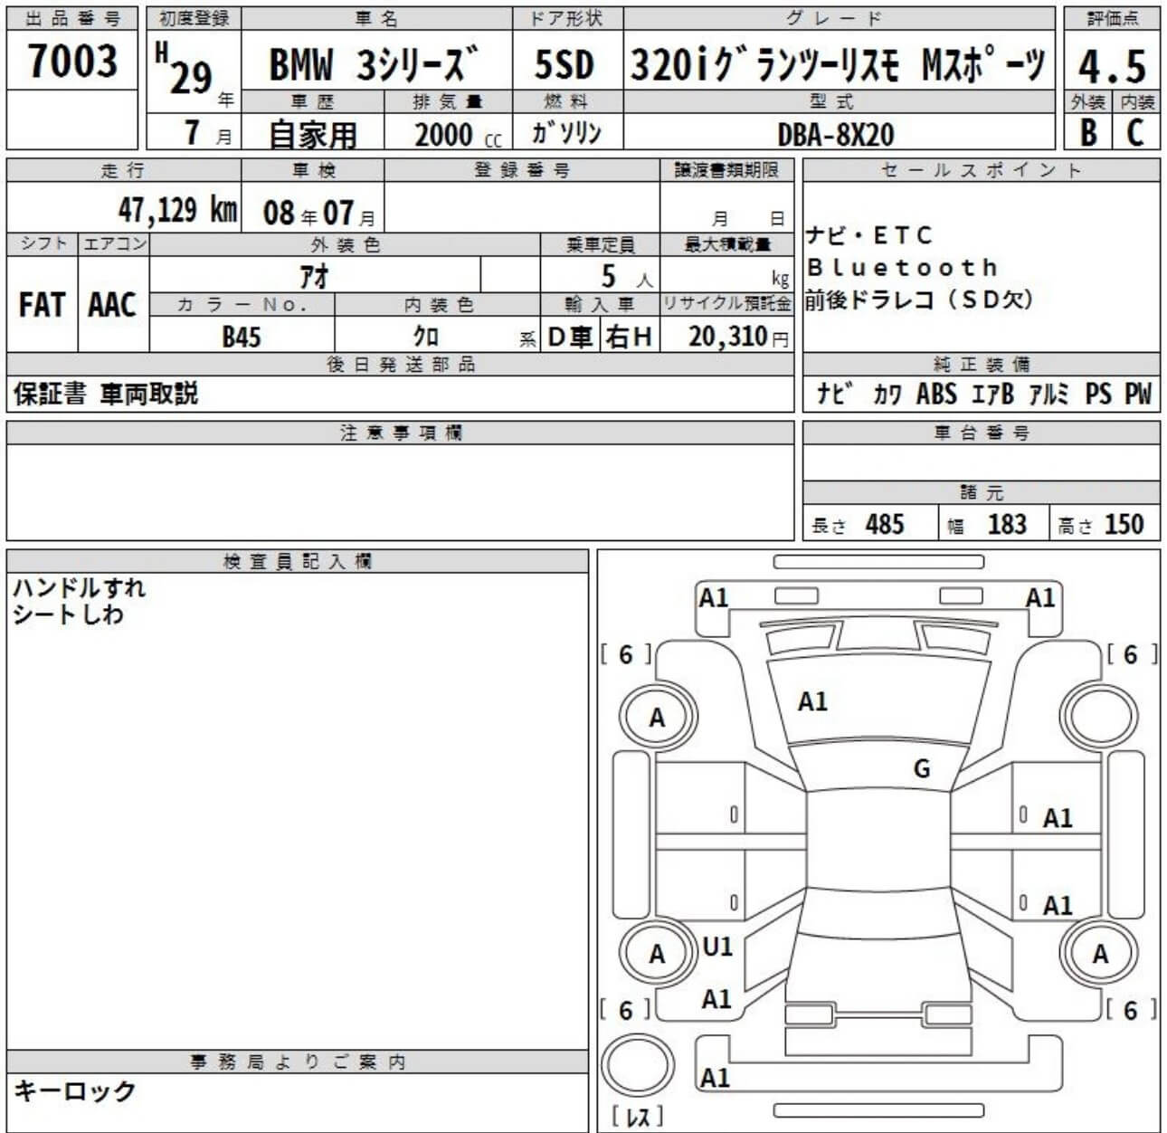The width and height of the screenshot is (1167, 1133).
Task: Select the overall score 4.5
Action: click(1112, 66)
